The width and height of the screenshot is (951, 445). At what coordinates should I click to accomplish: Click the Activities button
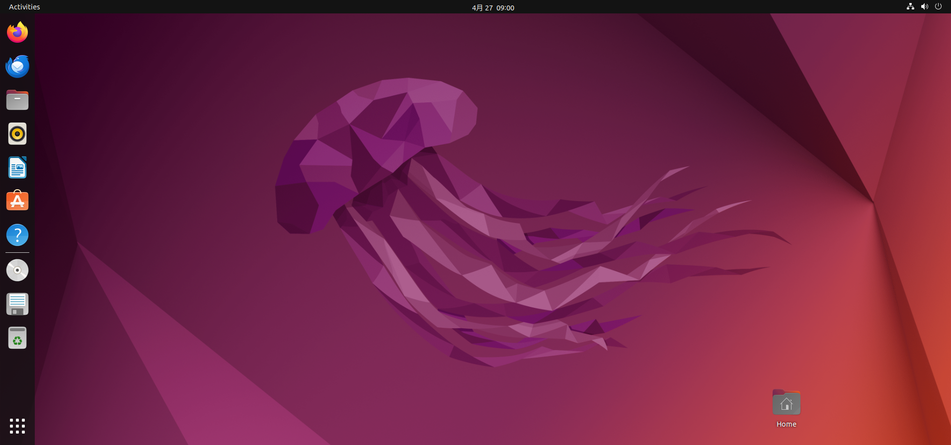pyautogui.click(x=24, y=7)
